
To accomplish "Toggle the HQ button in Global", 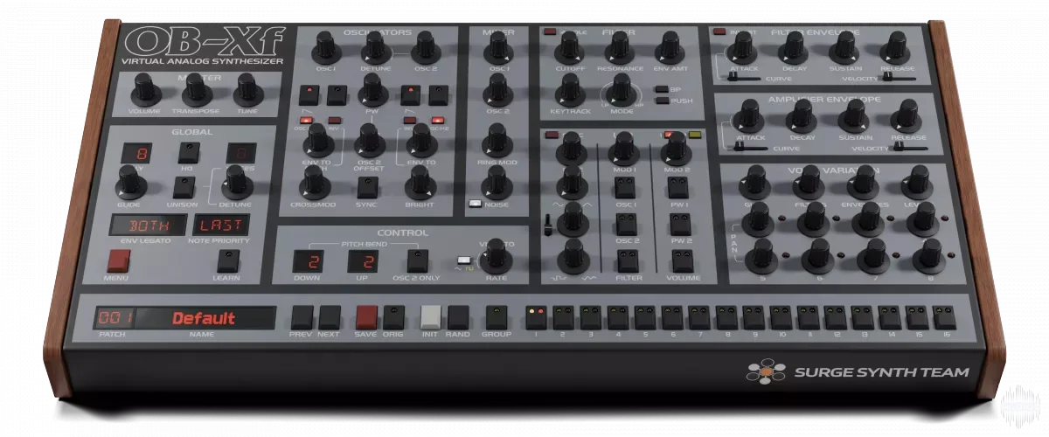I will coord(187,152).
